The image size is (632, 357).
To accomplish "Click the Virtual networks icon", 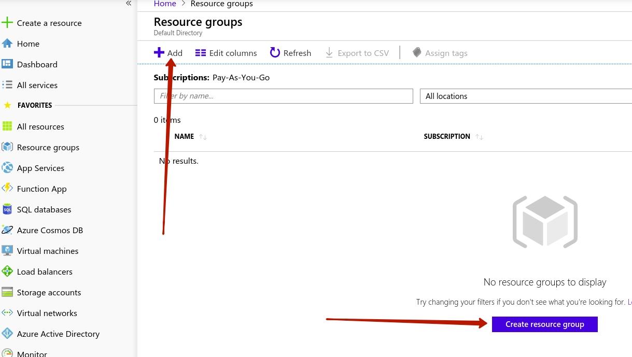I will coord(7,313).
